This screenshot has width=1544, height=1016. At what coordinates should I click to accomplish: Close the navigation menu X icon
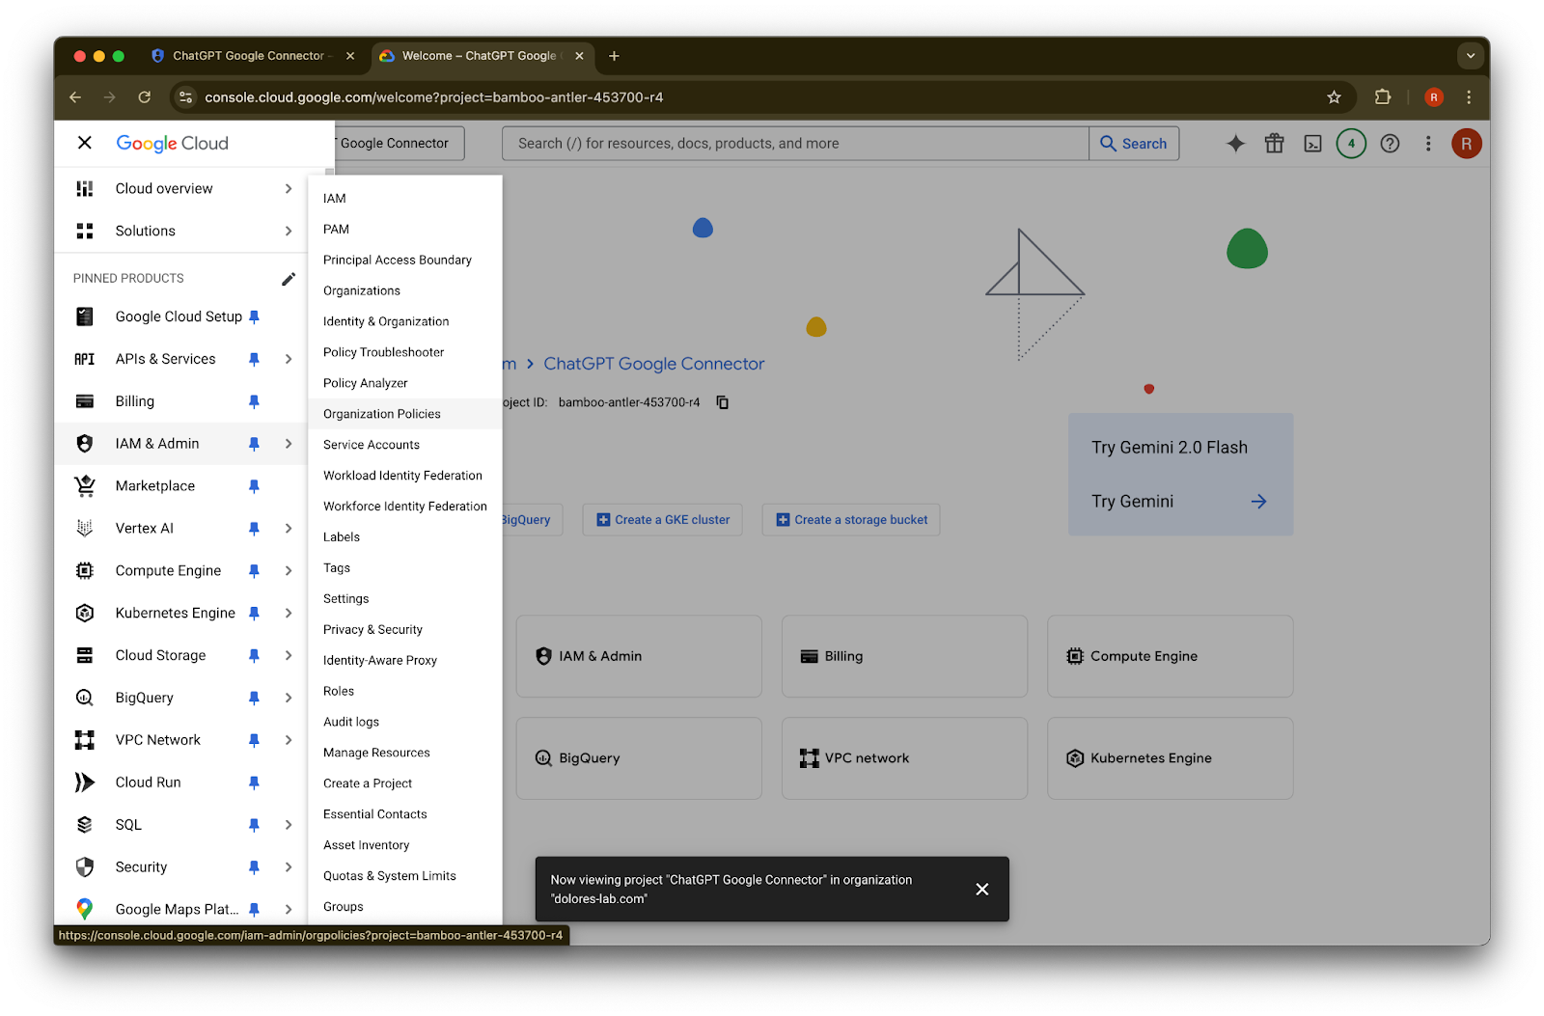tap(85, 143)
